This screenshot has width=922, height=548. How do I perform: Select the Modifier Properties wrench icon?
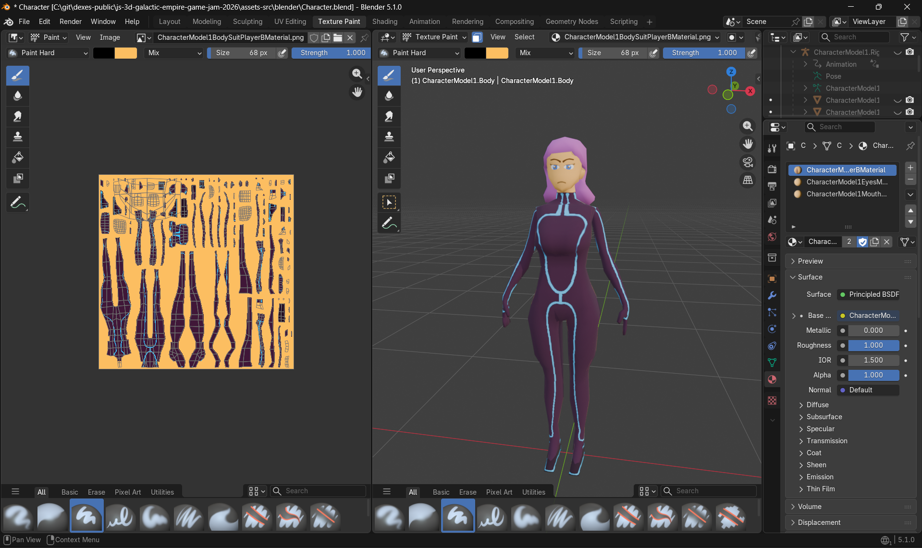[772, 296]
